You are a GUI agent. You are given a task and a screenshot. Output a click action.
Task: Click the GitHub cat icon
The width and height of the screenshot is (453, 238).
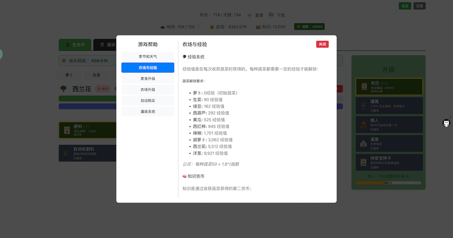coord(447,123)
